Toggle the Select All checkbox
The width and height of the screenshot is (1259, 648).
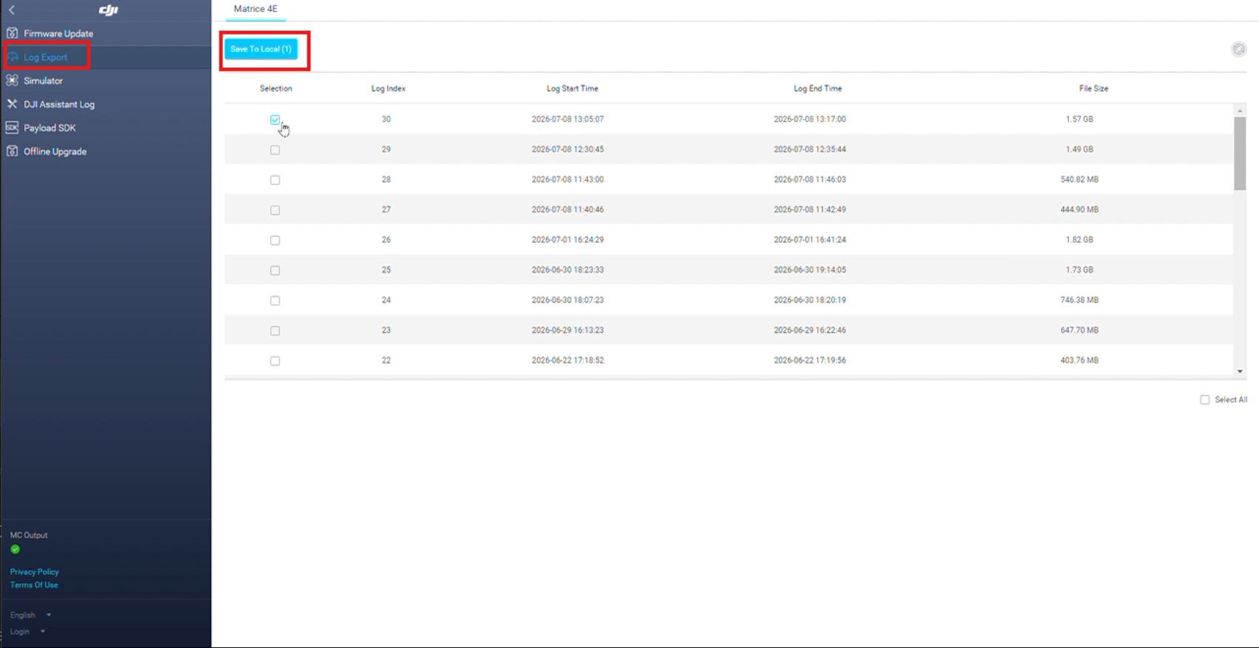1205,399
